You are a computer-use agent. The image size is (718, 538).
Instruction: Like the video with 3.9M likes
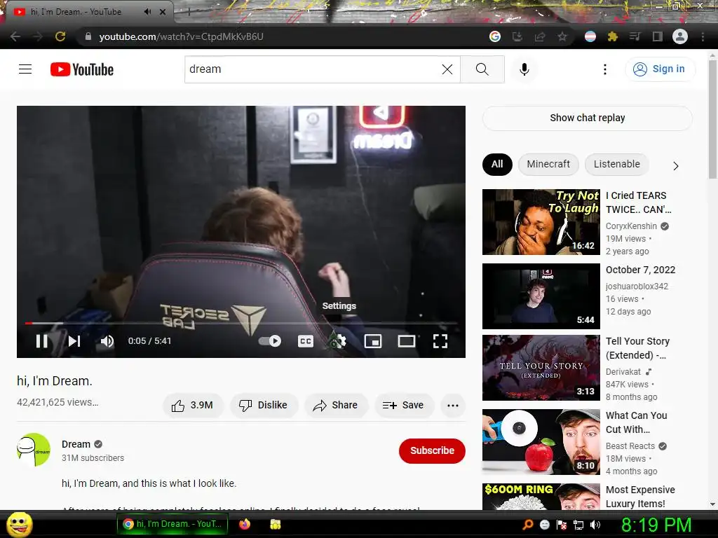coord(192,406)
